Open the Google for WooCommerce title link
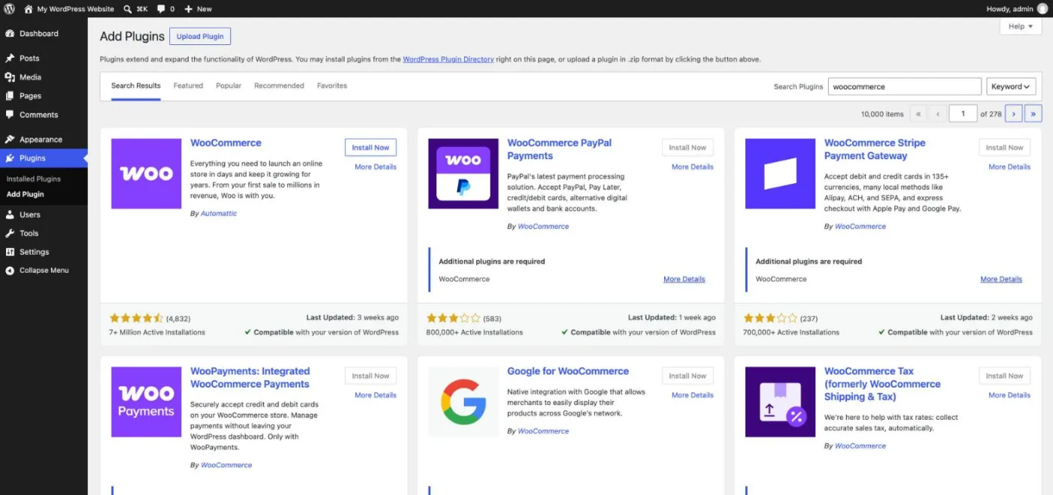The image size is (1053, 495). [568, 371]
